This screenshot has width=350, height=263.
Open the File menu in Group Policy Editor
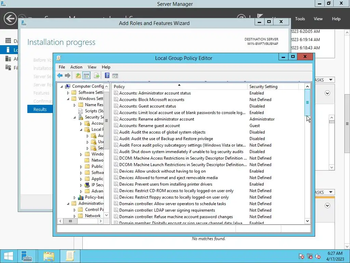point(62,67)
